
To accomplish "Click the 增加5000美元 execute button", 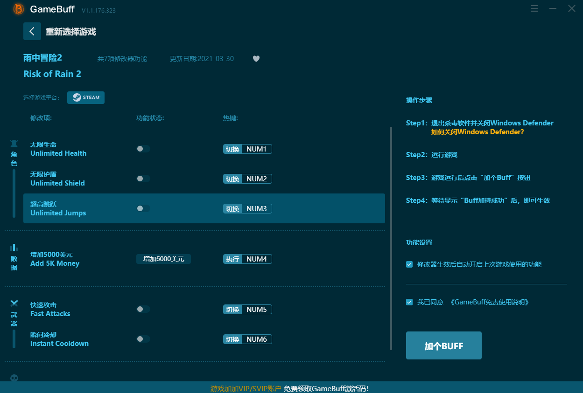I will pyautogui.click(x=163, y=259).
